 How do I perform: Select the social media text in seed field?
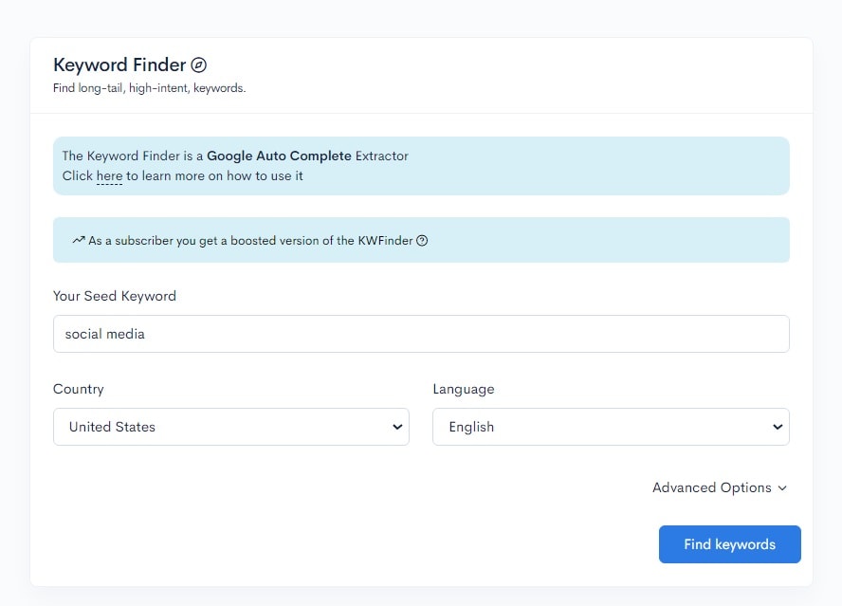pyautogui.click(x=104, y=334)
